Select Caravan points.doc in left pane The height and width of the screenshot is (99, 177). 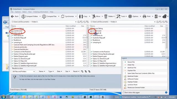(x=20, y=47)
